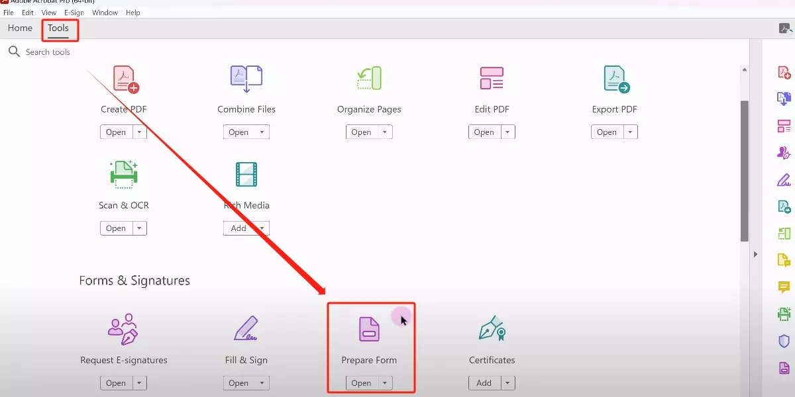
Task: Click Open under Fill & Sign
Action: [240, 382]
